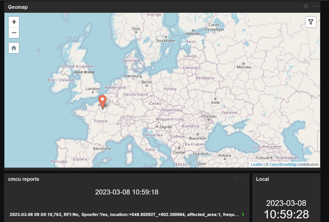Screen dimensions: 329x222
Task: Open Geomap panel three-dot menu
Action: [315, 7]
